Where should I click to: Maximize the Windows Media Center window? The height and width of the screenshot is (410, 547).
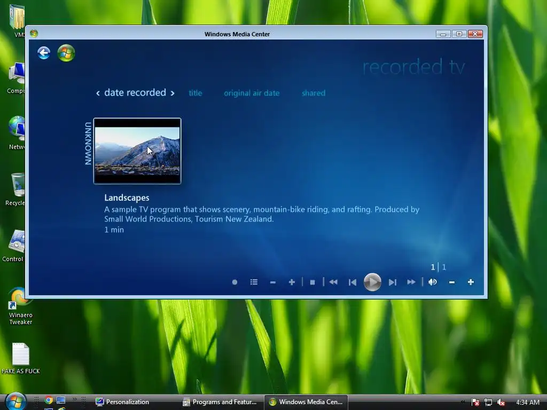click(x=459, y=34)
